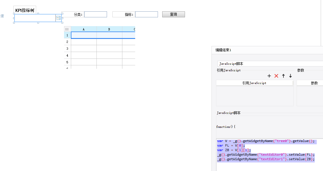Click the textEditor0 setValue code line
323x171 pixels.
266,155
